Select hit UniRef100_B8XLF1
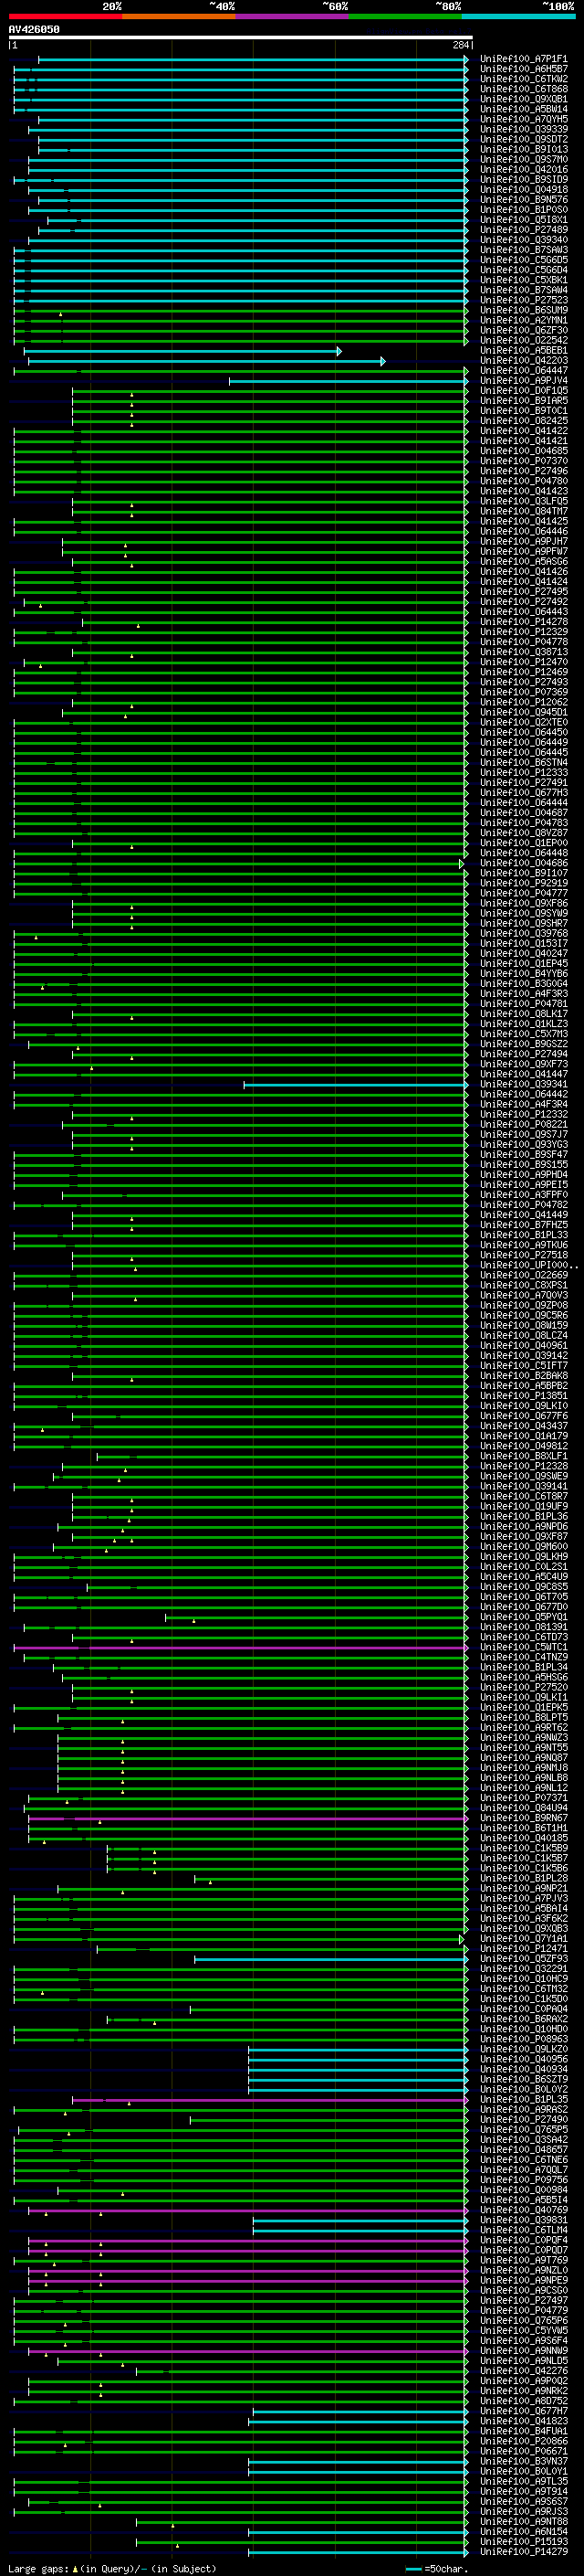 (523, 1456)
